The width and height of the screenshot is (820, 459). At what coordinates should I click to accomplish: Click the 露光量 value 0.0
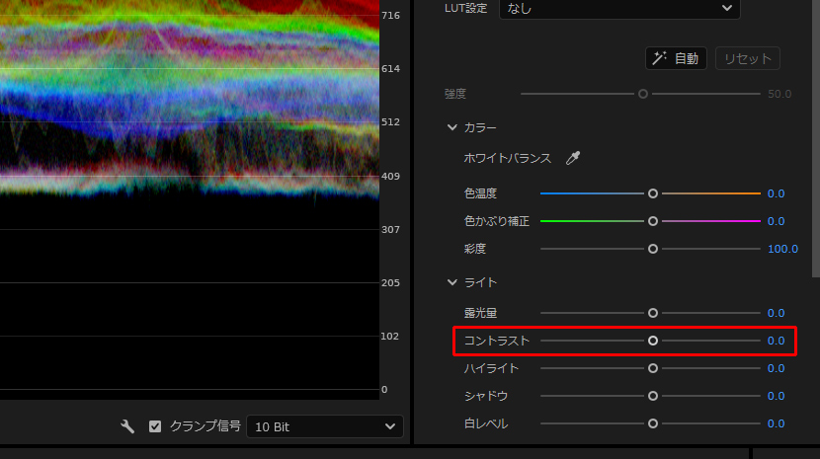(x=777, y=313)
